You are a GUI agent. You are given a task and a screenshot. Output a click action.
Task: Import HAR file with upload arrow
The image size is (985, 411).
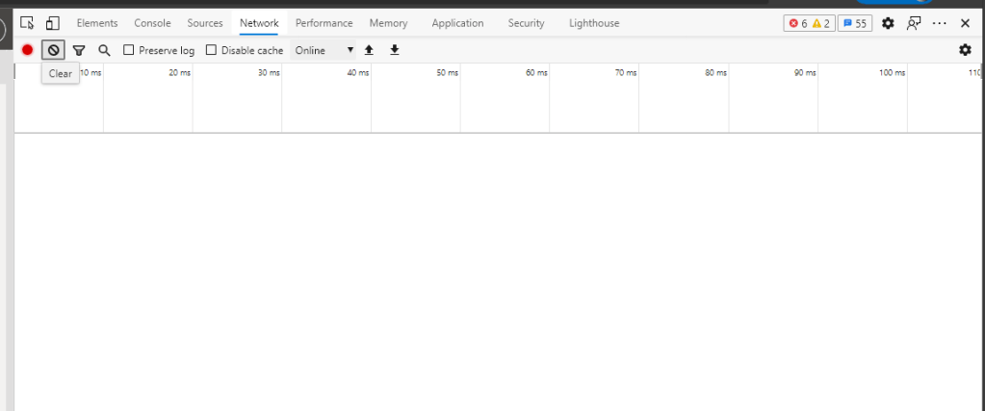[369, 50]
